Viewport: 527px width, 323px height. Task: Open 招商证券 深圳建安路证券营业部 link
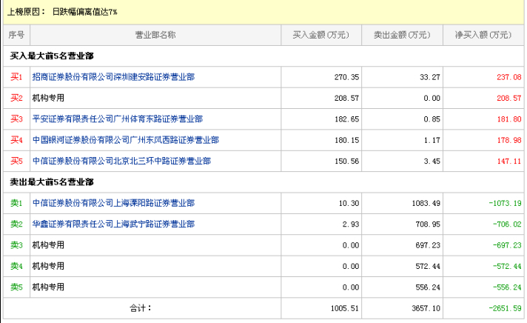click(113, 77)
